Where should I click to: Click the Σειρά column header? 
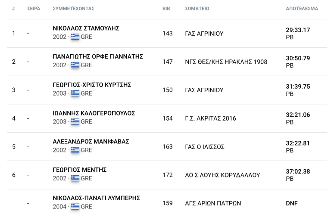coord(34,9)
